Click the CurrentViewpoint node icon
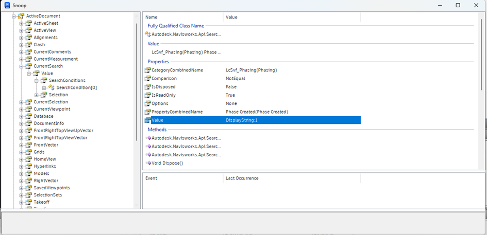The width and height of the screenshot is (487, 235). tap(29, 109)
